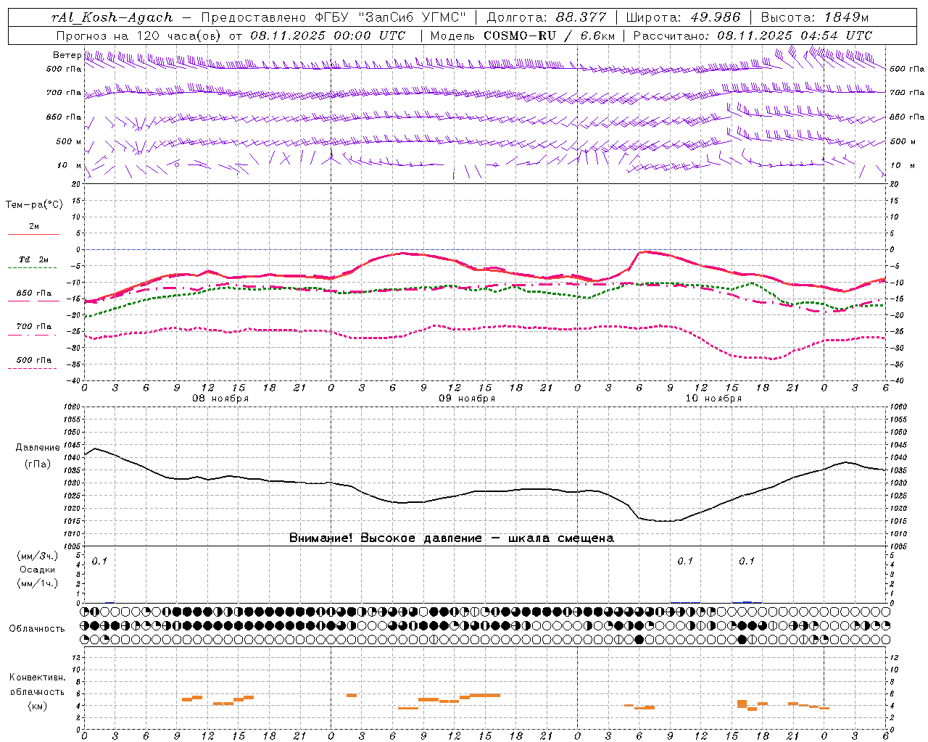Click the Ветер wind panel label
Image resolution: width=928 pixels, height=742 pixels.
[x=67, y=55]
